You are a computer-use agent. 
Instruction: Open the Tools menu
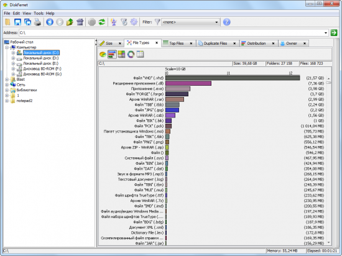[x=39, y=13]
